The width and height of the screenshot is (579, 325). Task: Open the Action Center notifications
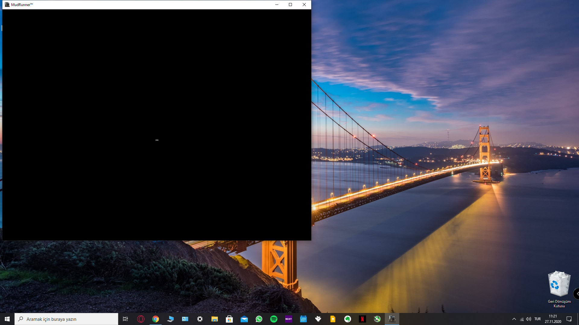click(569, 319)
